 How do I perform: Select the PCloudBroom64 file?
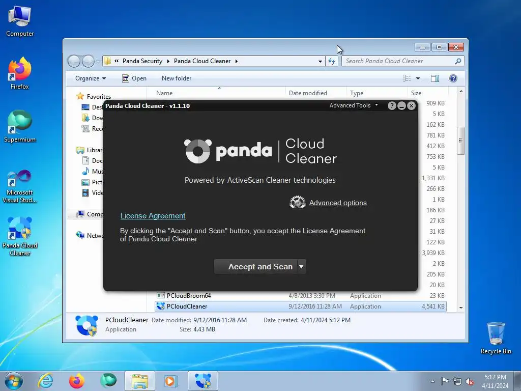click(x=189, y=296)
